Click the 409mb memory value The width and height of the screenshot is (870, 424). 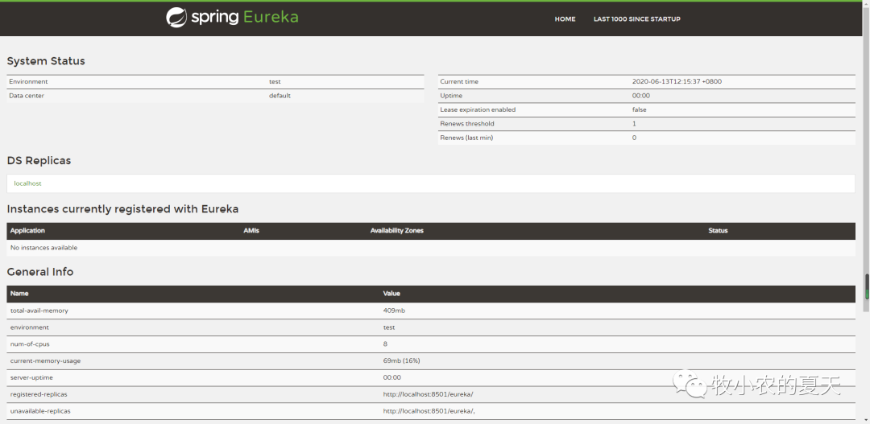point(394,311)
